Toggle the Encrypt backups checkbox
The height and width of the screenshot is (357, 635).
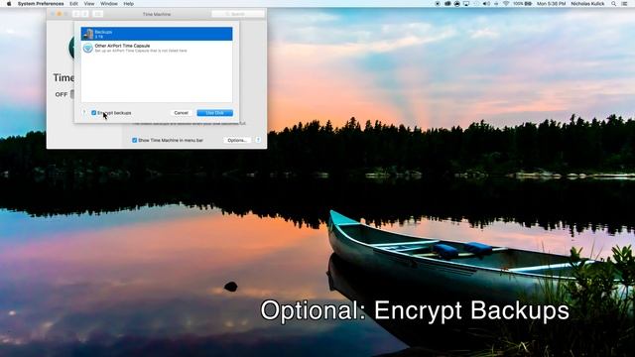pyautogui.click(x=94, y=113)
